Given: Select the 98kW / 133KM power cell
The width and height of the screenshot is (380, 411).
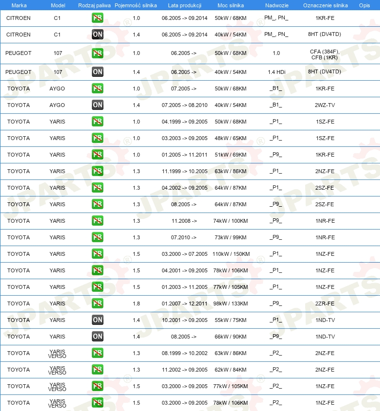Looking at the screenshot, I should 230,303.
